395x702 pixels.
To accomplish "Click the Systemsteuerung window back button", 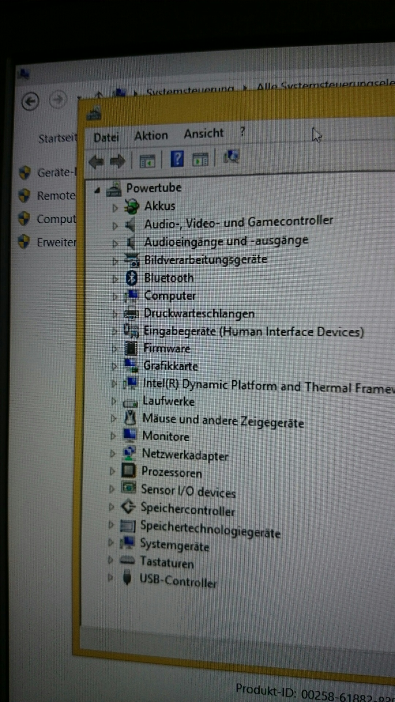I will (30, 101).
